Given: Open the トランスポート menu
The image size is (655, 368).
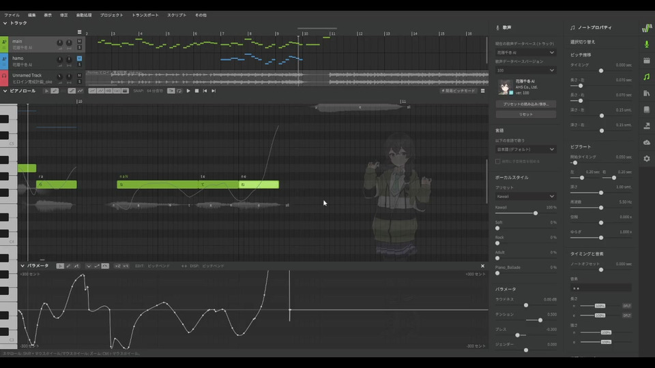Looking at the screenshot, I should tap(145, 15).
